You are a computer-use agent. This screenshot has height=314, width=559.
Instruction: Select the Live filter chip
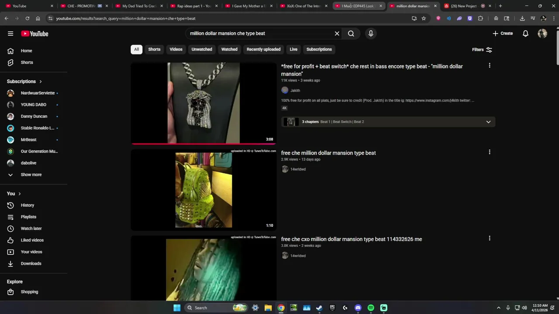(293, 49)
